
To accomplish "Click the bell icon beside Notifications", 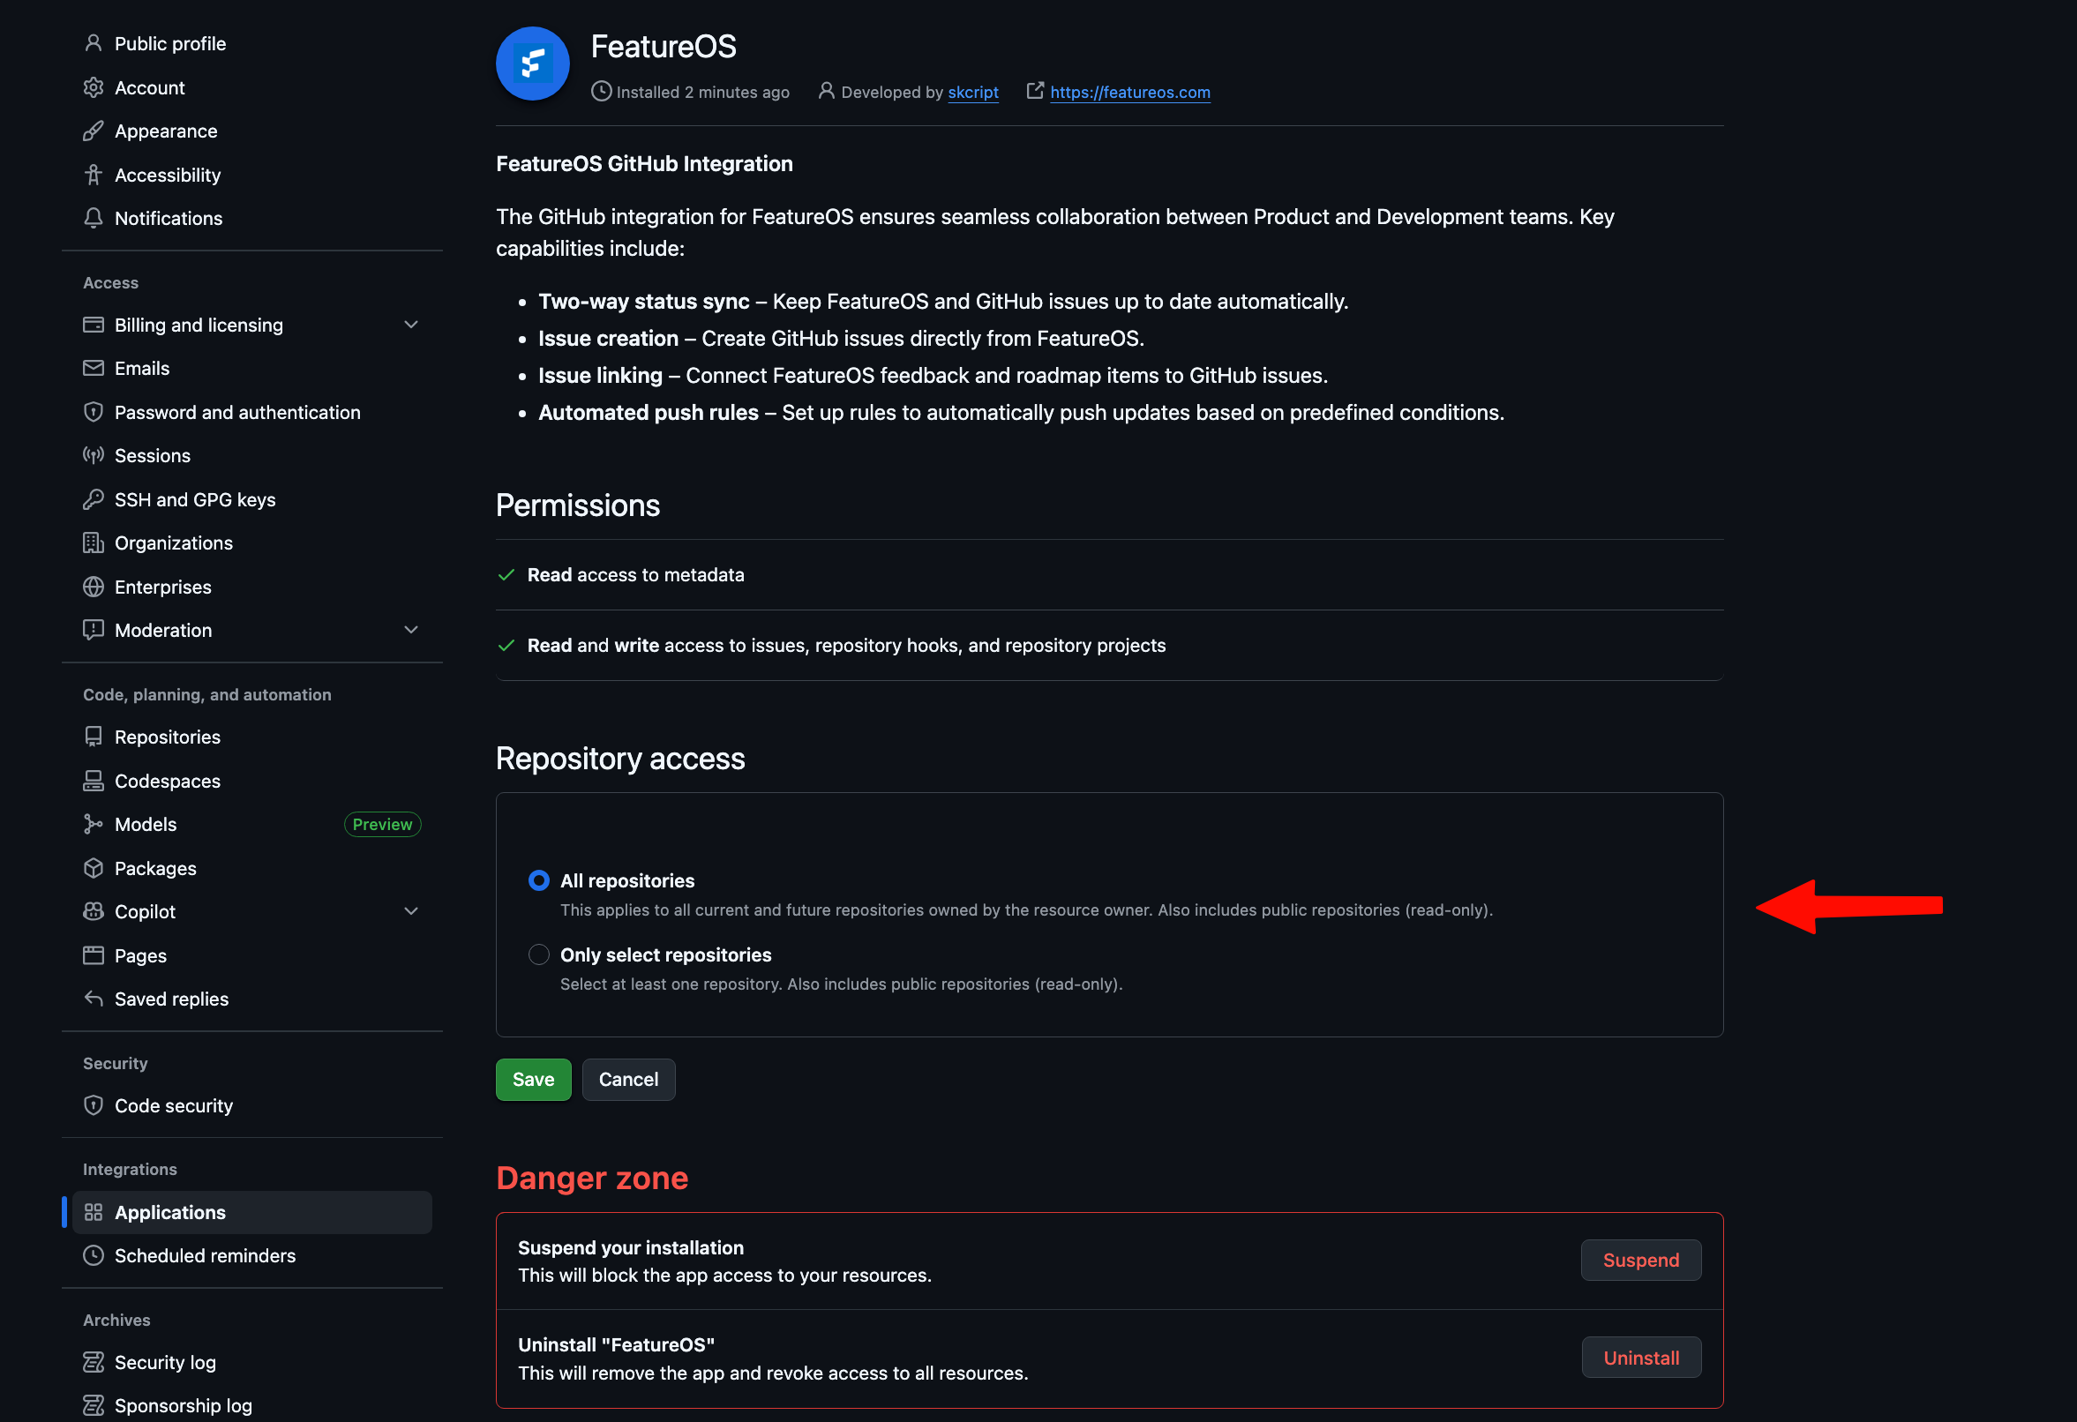I will (x=93, y=218).
